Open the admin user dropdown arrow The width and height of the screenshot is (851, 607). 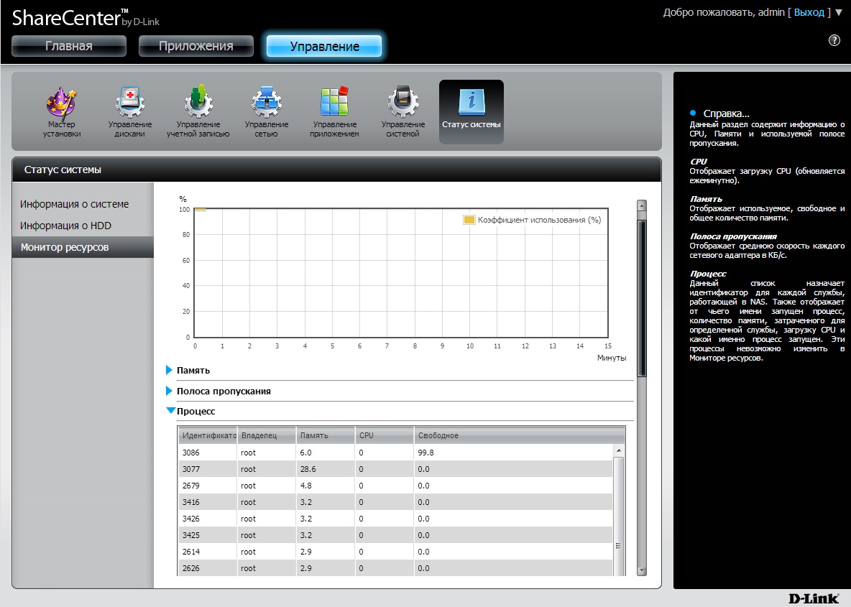839,12
